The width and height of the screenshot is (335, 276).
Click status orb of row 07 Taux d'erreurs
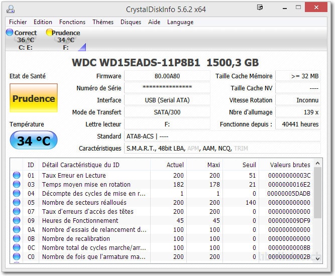[x=17, y=211]
